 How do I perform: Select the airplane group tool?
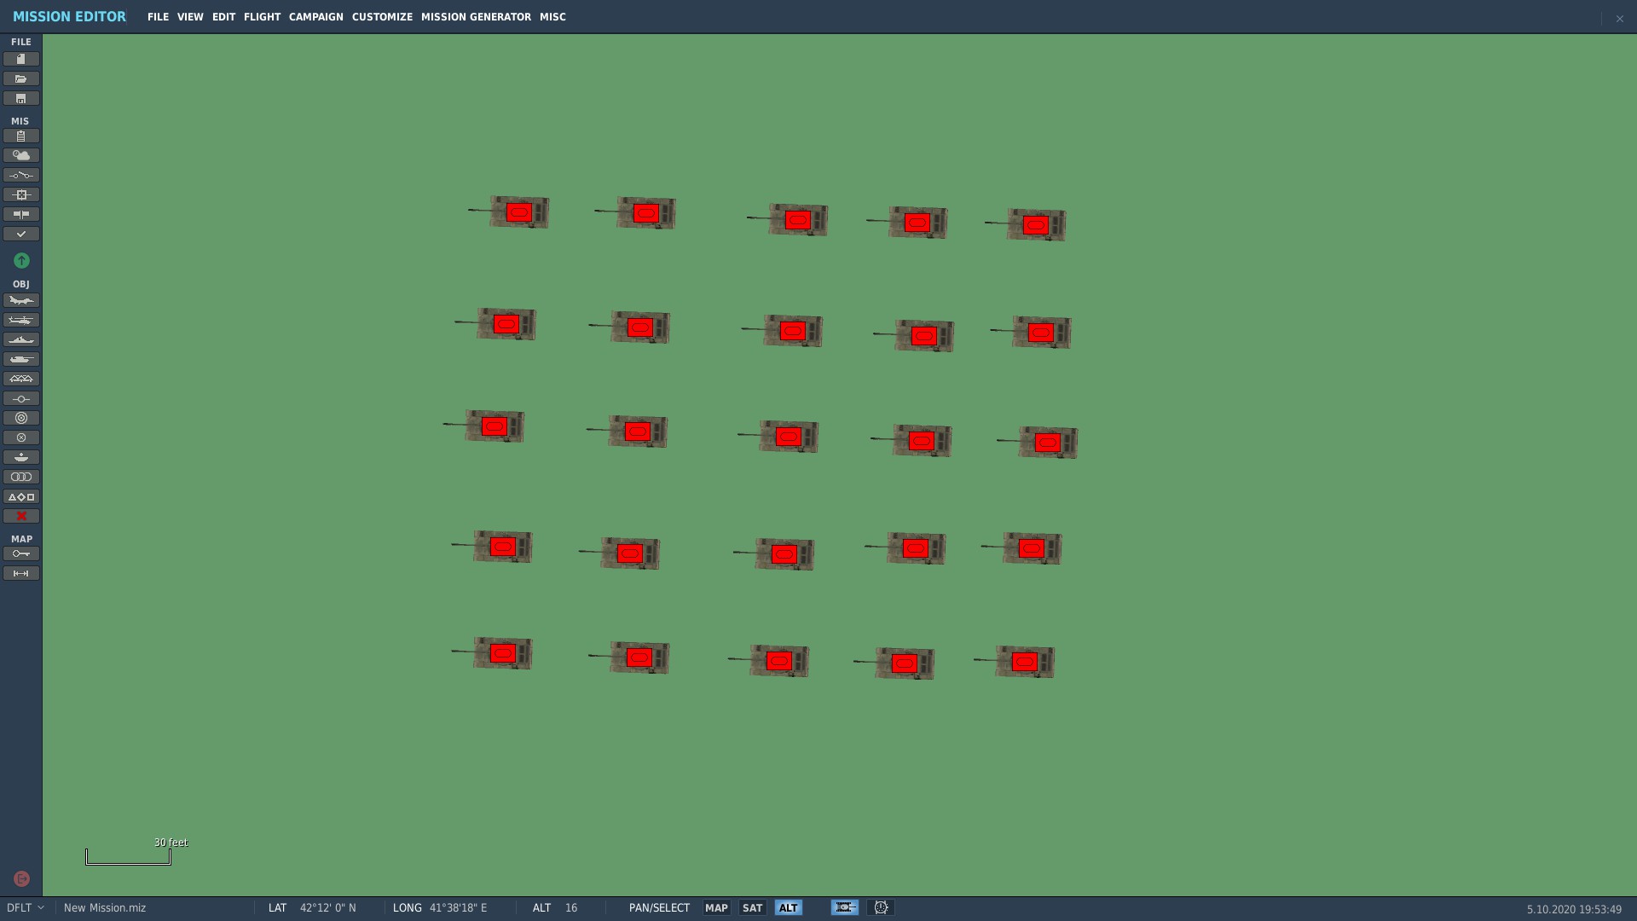pos(21,300)
